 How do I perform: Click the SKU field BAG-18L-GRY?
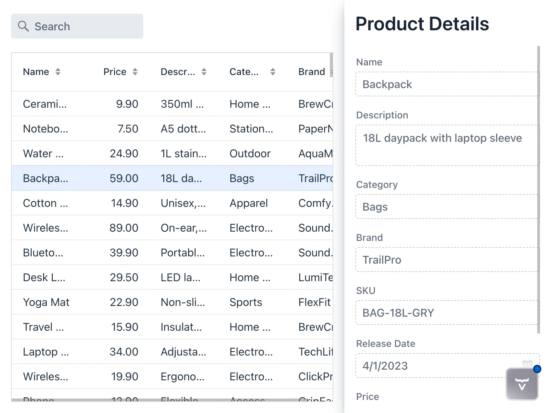446,313
